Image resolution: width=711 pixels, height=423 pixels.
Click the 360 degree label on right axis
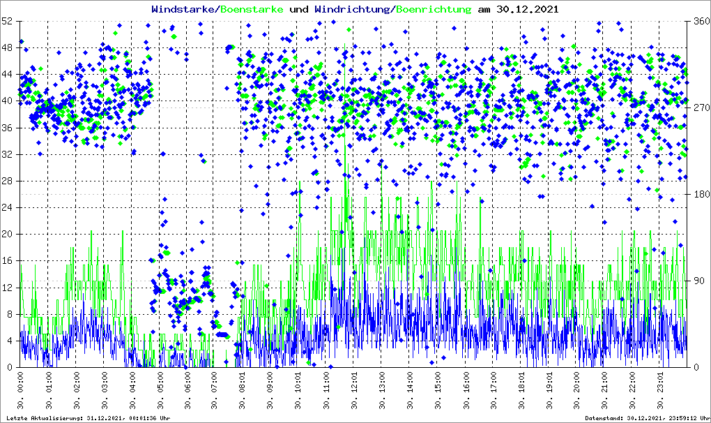pyautogui.click(x=699, y=22)
